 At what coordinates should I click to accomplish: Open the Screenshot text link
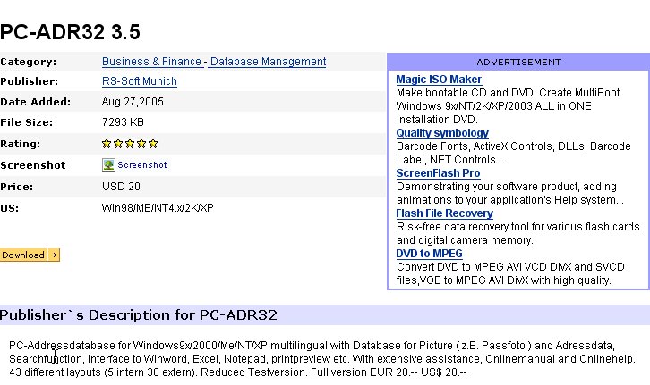click(x=141, y=165)
